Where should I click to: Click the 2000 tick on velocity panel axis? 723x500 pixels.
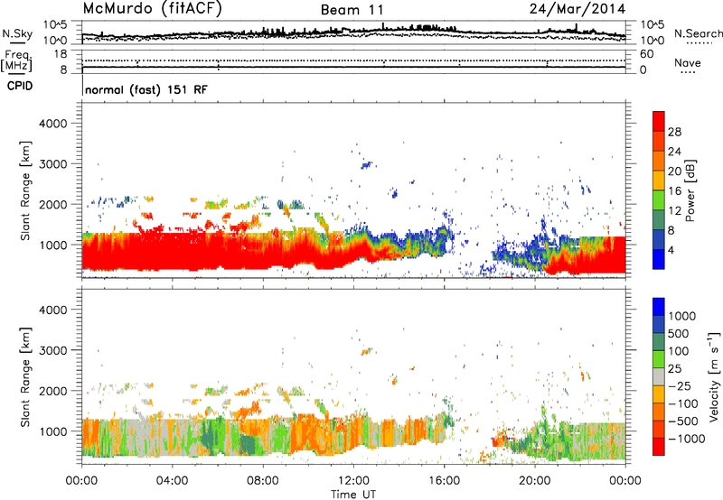[53, 391]
